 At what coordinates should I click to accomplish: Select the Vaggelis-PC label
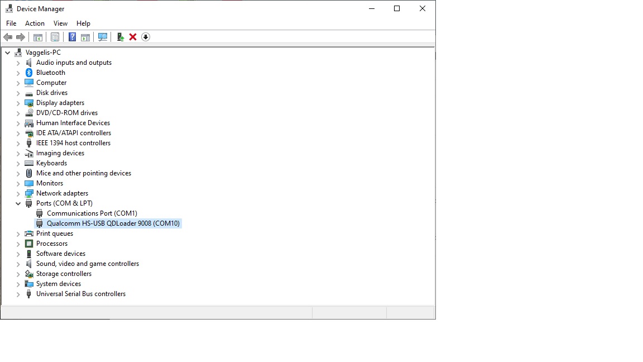[43, 53]
